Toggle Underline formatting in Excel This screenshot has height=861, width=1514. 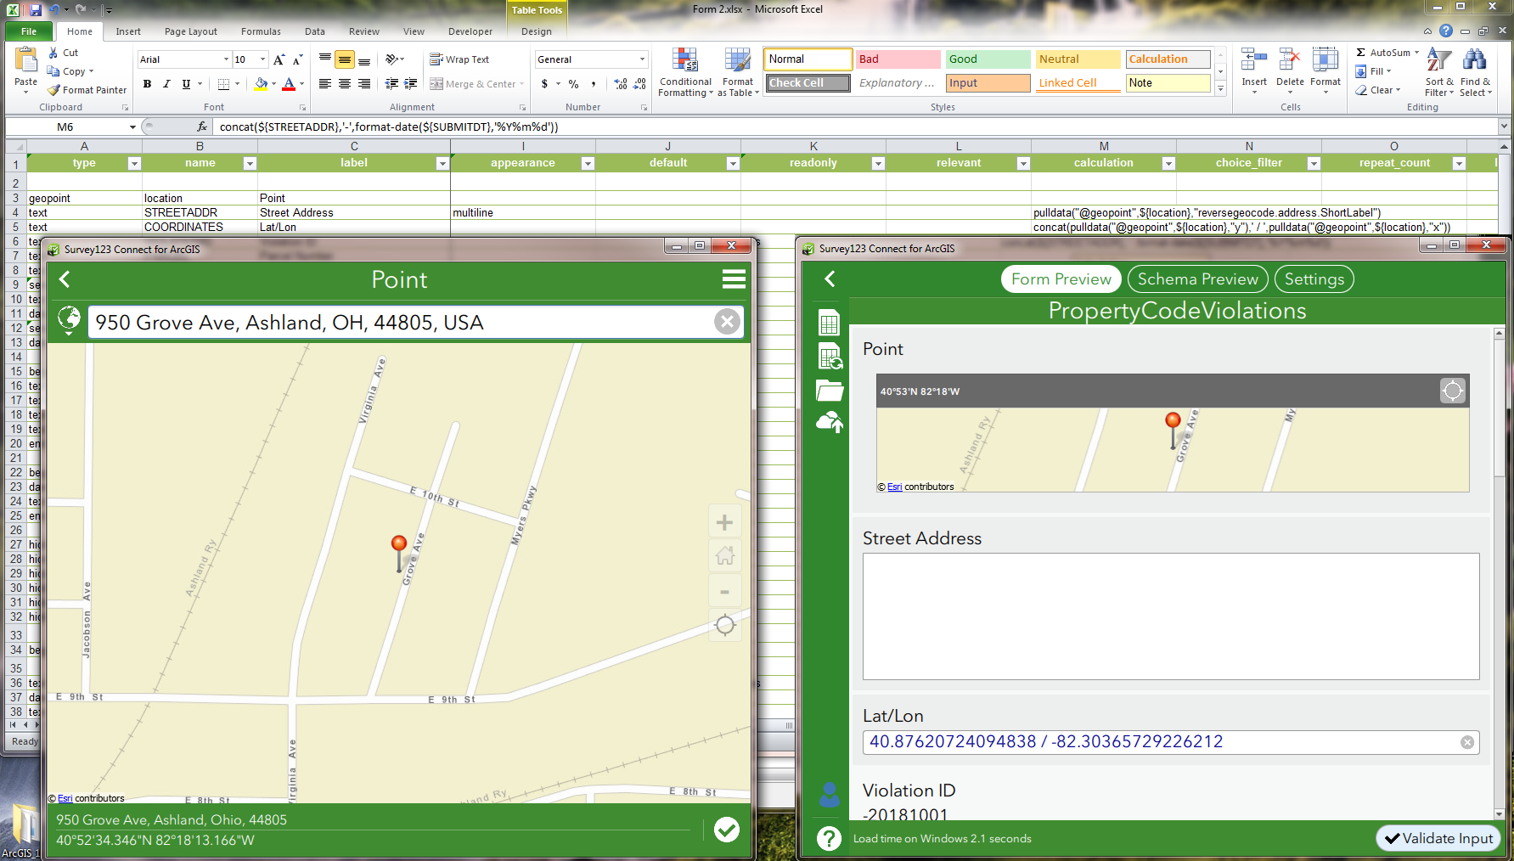click(186, 84)
